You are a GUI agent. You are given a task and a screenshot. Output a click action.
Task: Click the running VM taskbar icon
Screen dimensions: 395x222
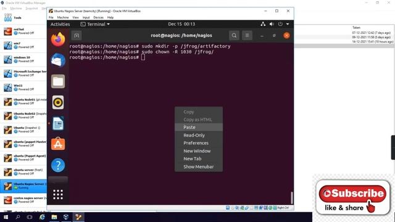(x=78, y=217)
